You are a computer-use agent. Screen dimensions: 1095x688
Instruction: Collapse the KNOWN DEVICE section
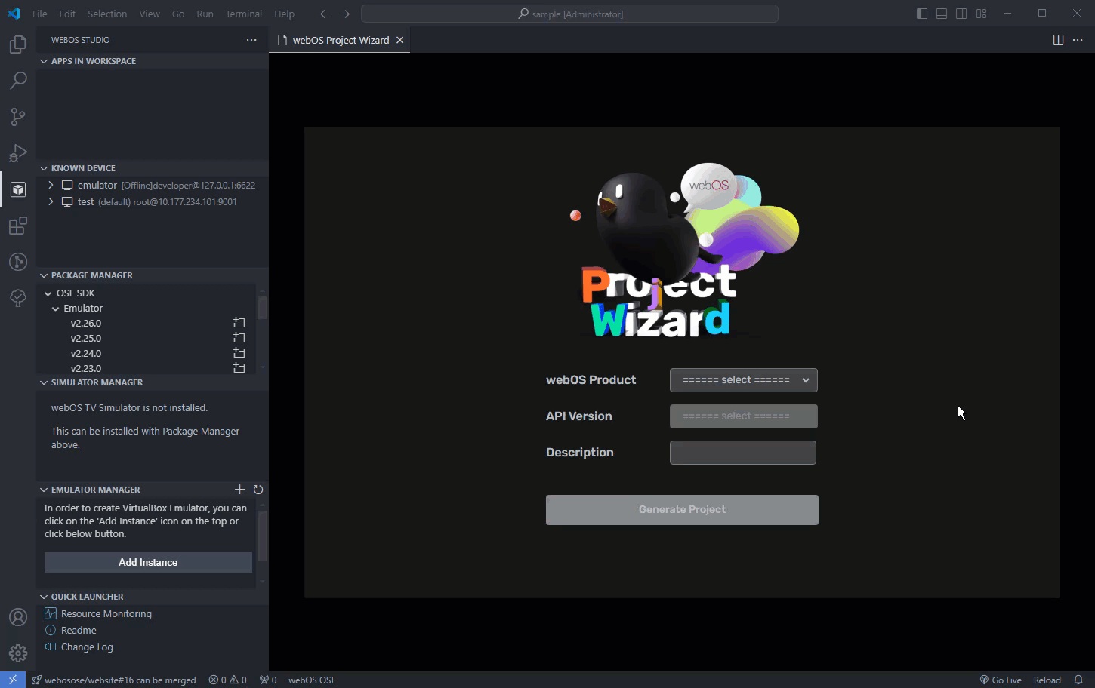pyautogui.click(x=153, y=168)
